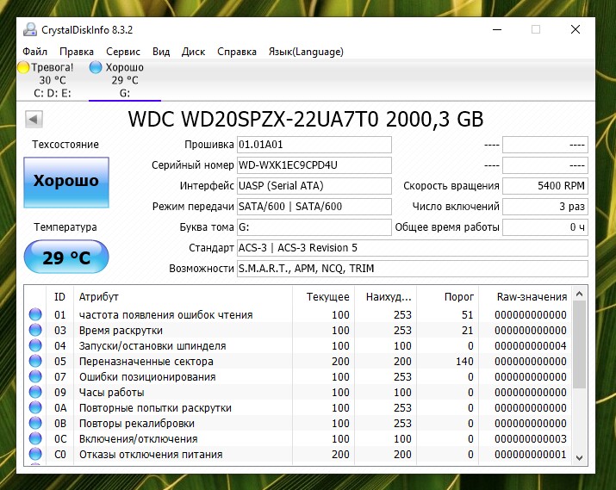Open the Диск menu
616x490 pixels.
pyautogui.click(x=193, y=52)
